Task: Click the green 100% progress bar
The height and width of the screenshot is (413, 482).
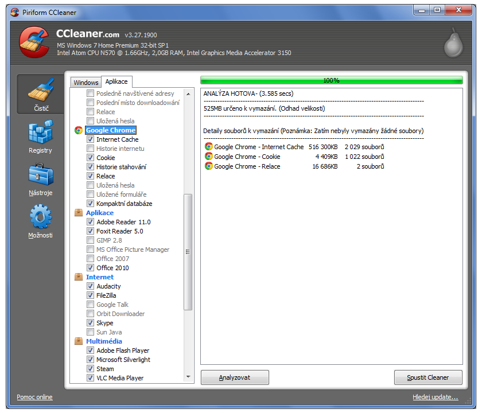Action: [331, 80]
